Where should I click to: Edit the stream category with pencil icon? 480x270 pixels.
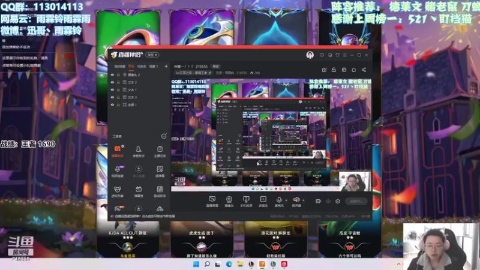(209, 73)
